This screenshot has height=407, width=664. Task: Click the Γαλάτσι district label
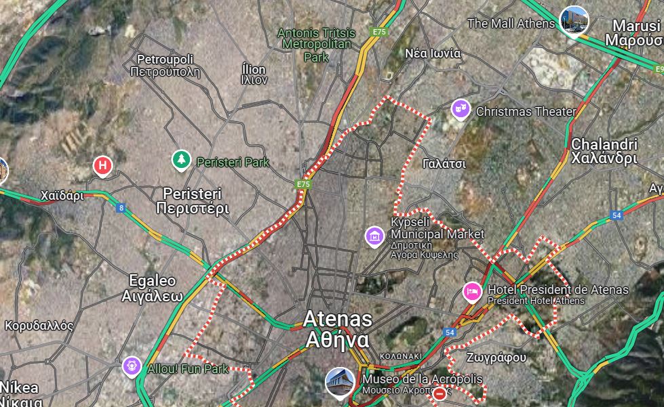point(444,164)
